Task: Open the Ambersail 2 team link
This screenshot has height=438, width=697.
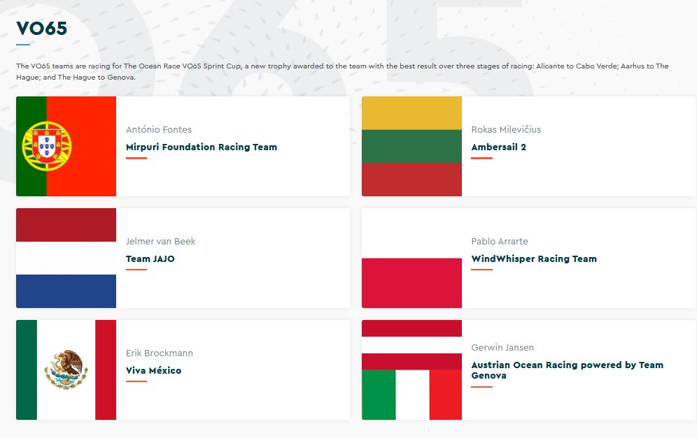Action: [x=498, y=147]
